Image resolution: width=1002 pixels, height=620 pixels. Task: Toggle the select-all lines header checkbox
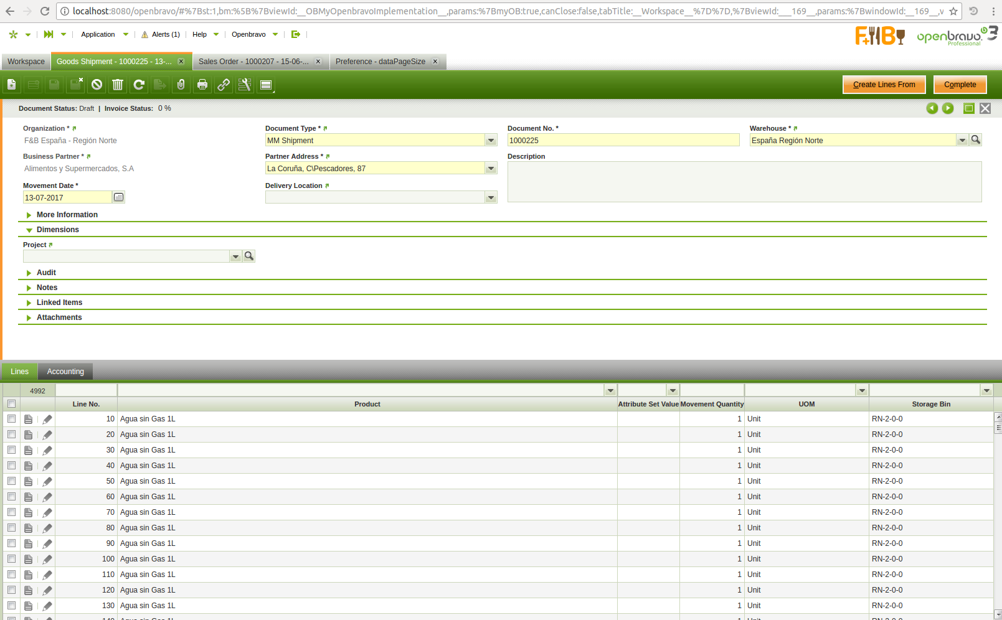coord(11,404)
